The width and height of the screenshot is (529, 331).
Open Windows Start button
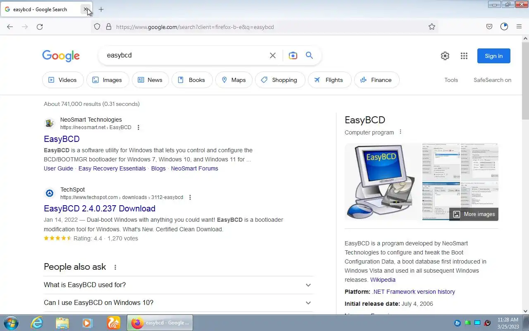click(x=11, y=323)
